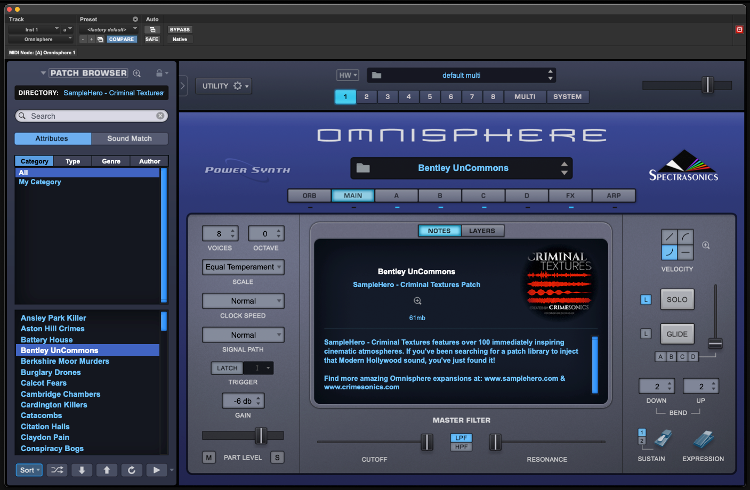Click the SOLO button
Image resolution: width=750 pixels, height=490 pixels.
point(677,300)
